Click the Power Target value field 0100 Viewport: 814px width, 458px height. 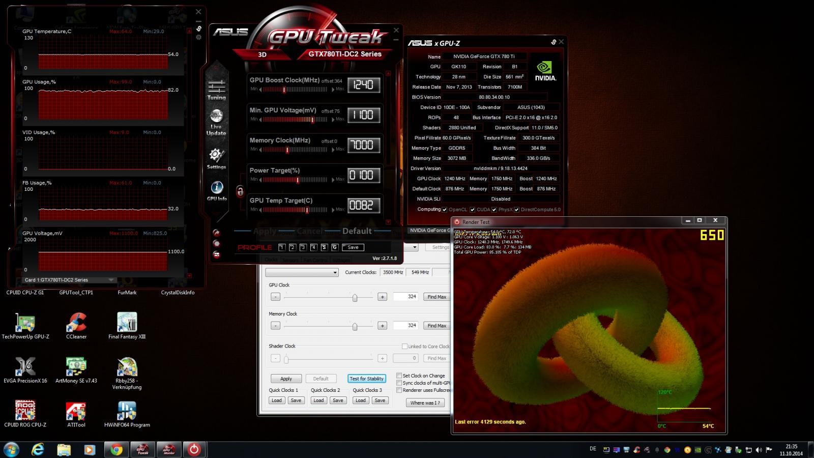[363, 175]
